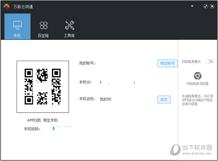This screenshot has width=218, height=161.
Task: Close the 万联云网通 window
Action: [212, 6]
